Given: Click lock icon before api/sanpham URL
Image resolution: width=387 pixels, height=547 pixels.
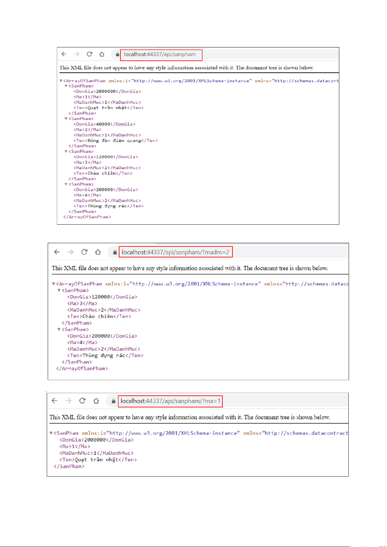Looking at the screenshot, I should click(x=117, y=55).
